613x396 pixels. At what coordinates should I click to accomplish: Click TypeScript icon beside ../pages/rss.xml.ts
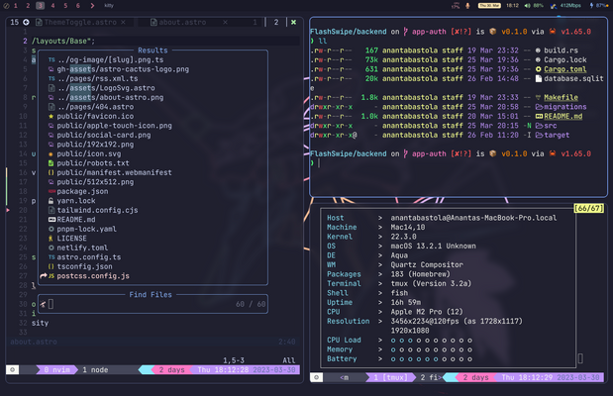tap(51, 78)
